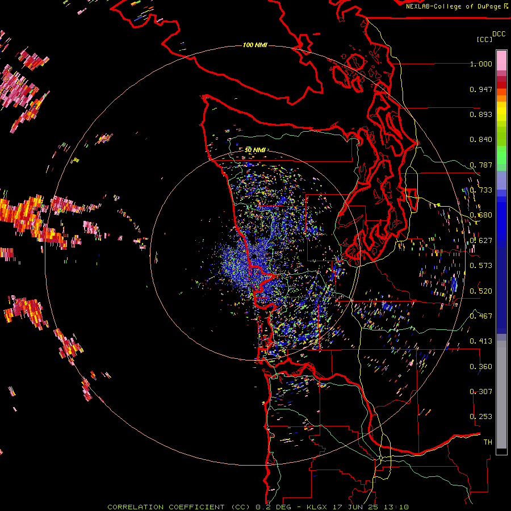Click the KLGX station identifier

click(x=317, y=507)
